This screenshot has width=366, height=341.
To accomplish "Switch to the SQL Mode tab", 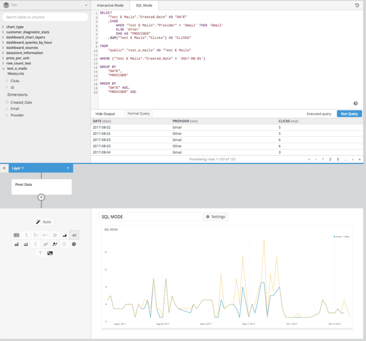I will pyautogui.click(x=144, y=5).
